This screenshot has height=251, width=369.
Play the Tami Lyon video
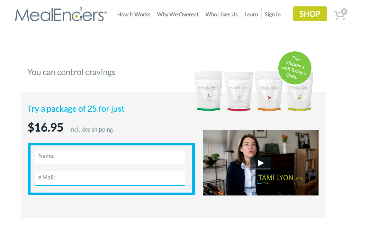point(261,163)
